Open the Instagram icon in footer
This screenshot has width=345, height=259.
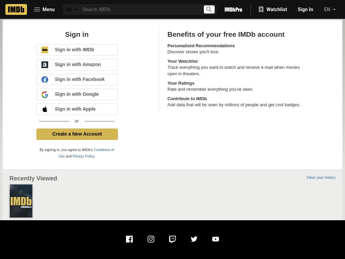(x=151, y=239)
